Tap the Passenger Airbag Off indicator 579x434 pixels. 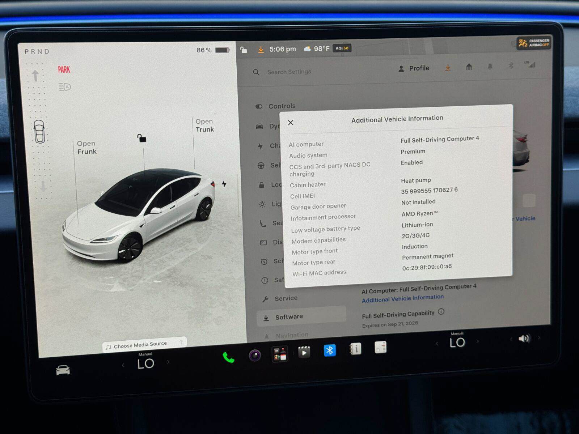(x=534, y=43)
